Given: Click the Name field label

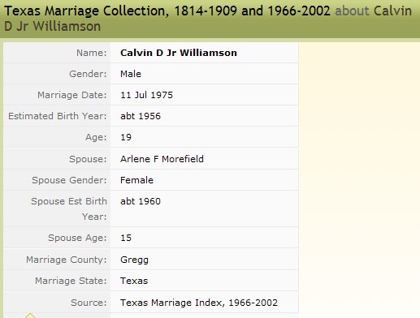Looking at the screenshot, I should point(91,53).
